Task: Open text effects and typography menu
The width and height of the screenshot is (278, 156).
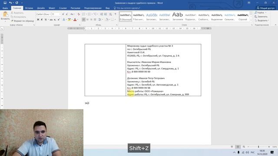Action: point(64,19)
